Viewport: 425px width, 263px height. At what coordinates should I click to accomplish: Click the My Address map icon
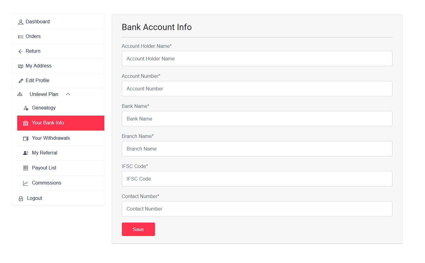[x=21, y=66]
